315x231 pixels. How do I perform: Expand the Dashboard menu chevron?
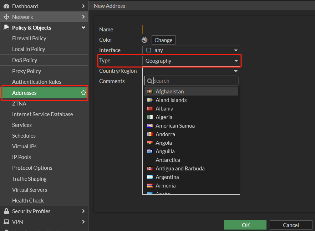[x=83, y=6]
